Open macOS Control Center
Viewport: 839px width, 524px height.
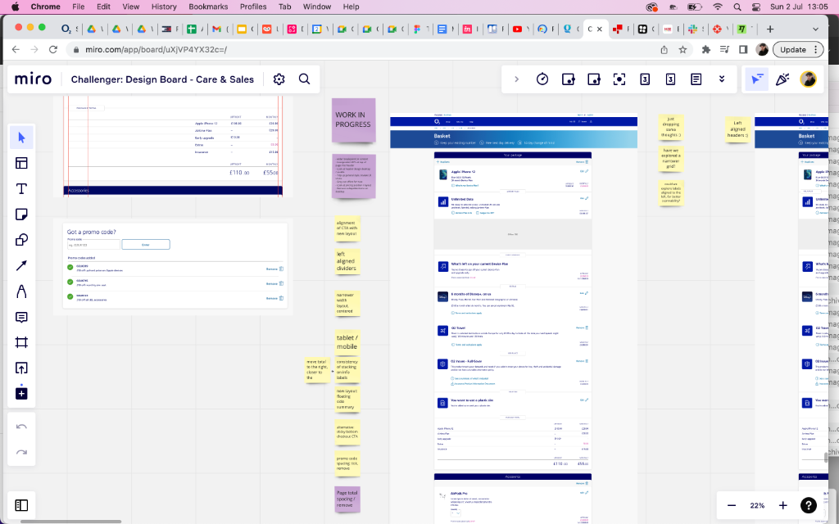[756, 7]
